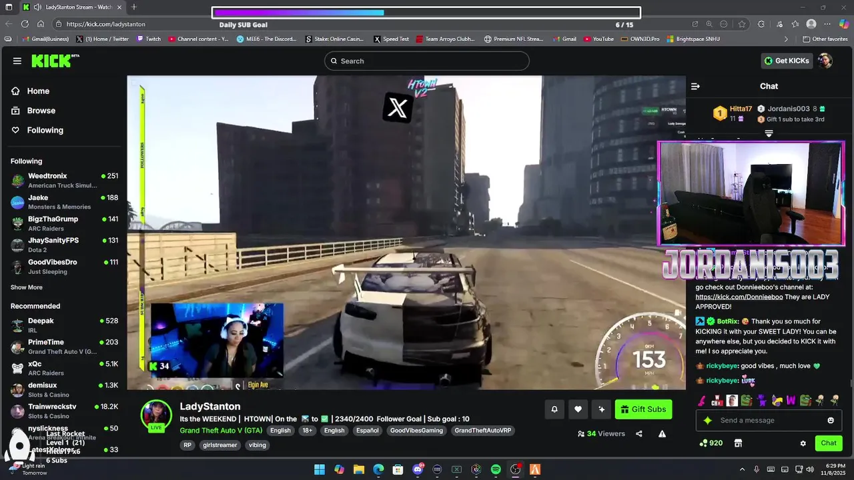854x480 pixels.
Task: Share the stream with the share icon
Action: tap(639, 433)
